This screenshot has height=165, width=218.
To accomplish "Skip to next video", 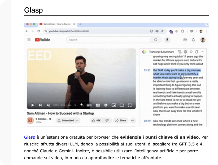I will (41, 105).
